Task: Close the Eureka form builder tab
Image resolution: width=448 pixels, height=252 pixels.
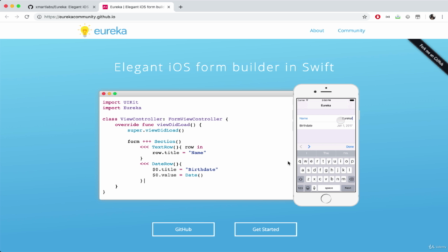Action: click(169, 7)
